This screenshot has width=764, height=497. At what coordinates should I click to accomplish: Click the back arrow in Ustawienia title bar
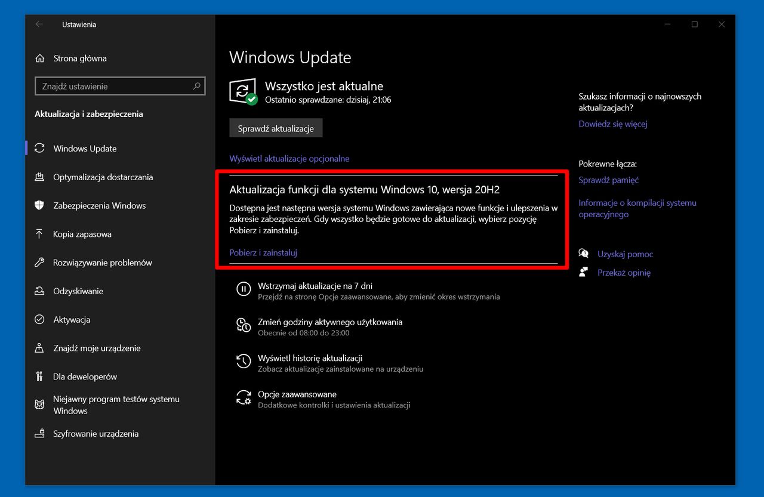click(39, 24)
